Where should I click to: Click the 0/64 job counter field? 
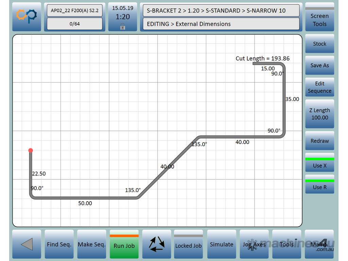[x=74, y=24]
